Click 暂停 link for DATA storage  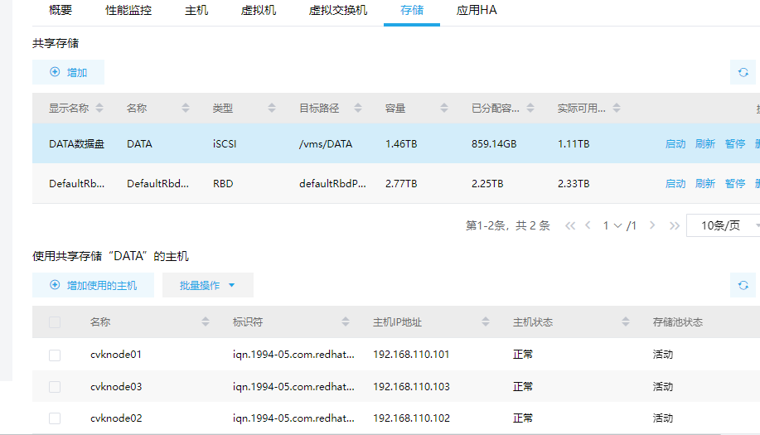(735, 144)
